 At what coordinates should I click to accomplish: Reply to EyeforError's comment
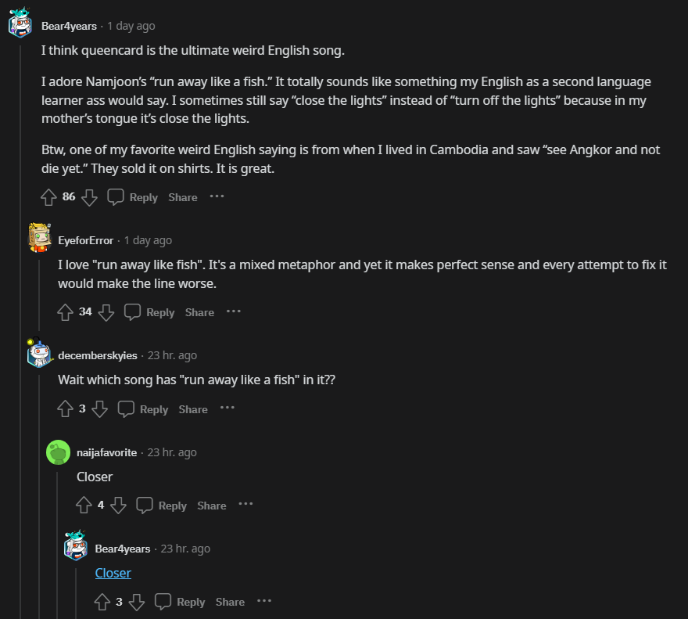click(149, 312)
